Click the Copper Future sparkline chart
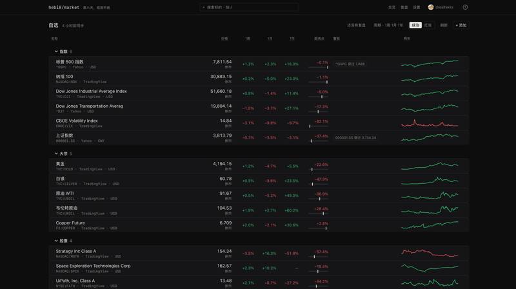This screenshot has width=516, height=289. [430, 225]
